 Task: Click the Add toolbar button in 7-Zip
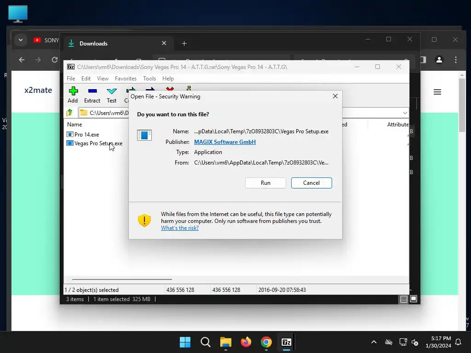pyautogui.click(x=73, y=95)
